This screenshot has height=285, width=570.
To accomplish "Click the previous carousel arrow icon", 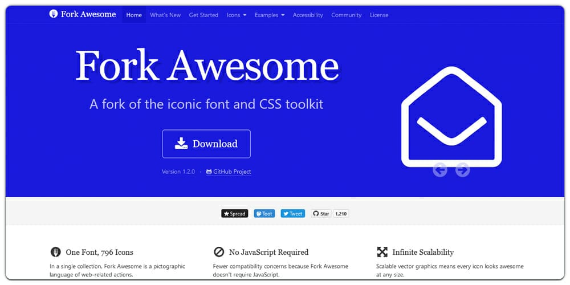I will 440,170.
